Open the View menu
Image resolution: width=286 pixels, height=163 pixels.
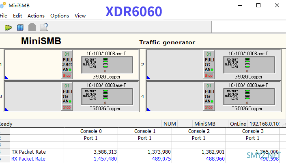pyautogui.click(x=80, y=16)
